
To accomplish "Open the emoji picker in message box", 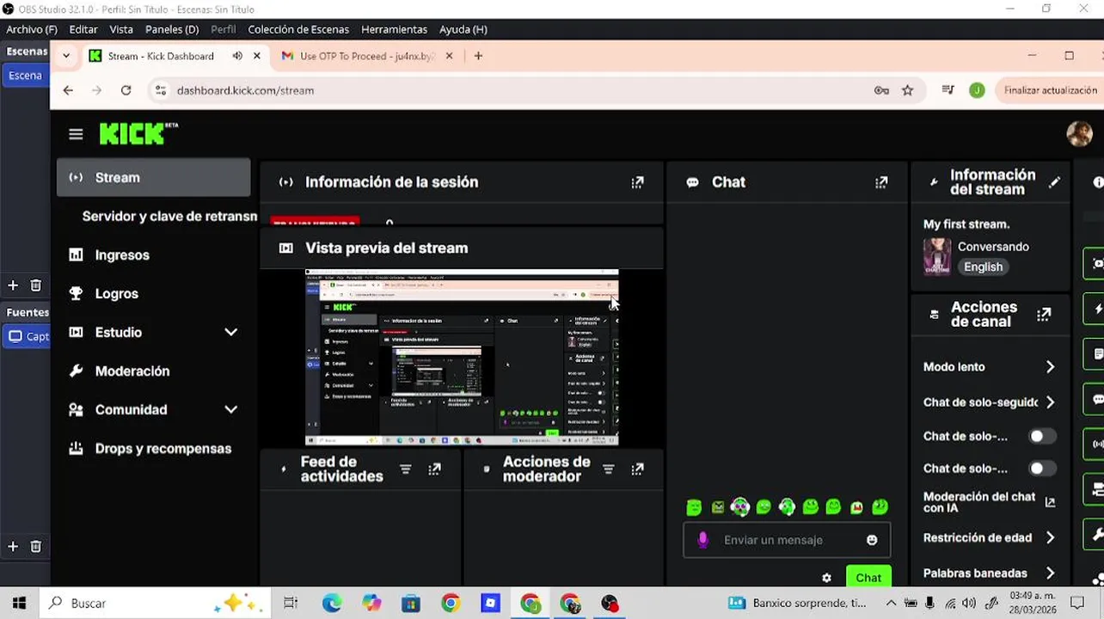I will 872,540.
